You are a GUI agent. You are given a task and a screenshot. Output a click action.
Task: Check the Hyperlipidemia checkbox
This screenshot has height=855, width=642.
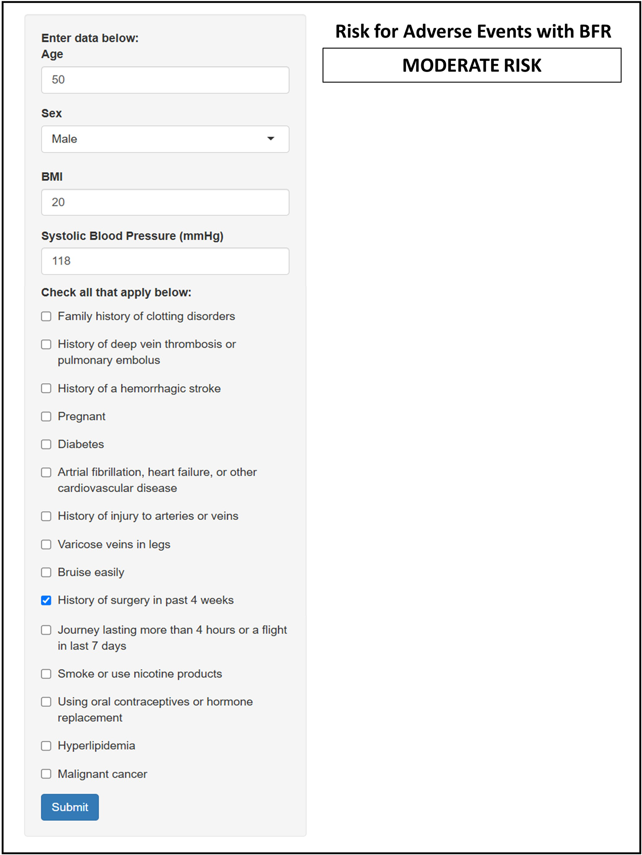click(x=46, y=746)
